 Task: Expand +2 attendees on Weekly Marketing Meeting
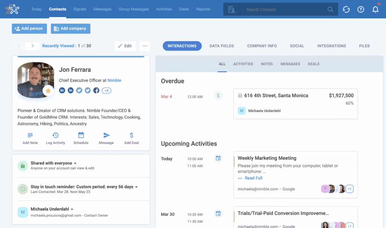[349, 189]
